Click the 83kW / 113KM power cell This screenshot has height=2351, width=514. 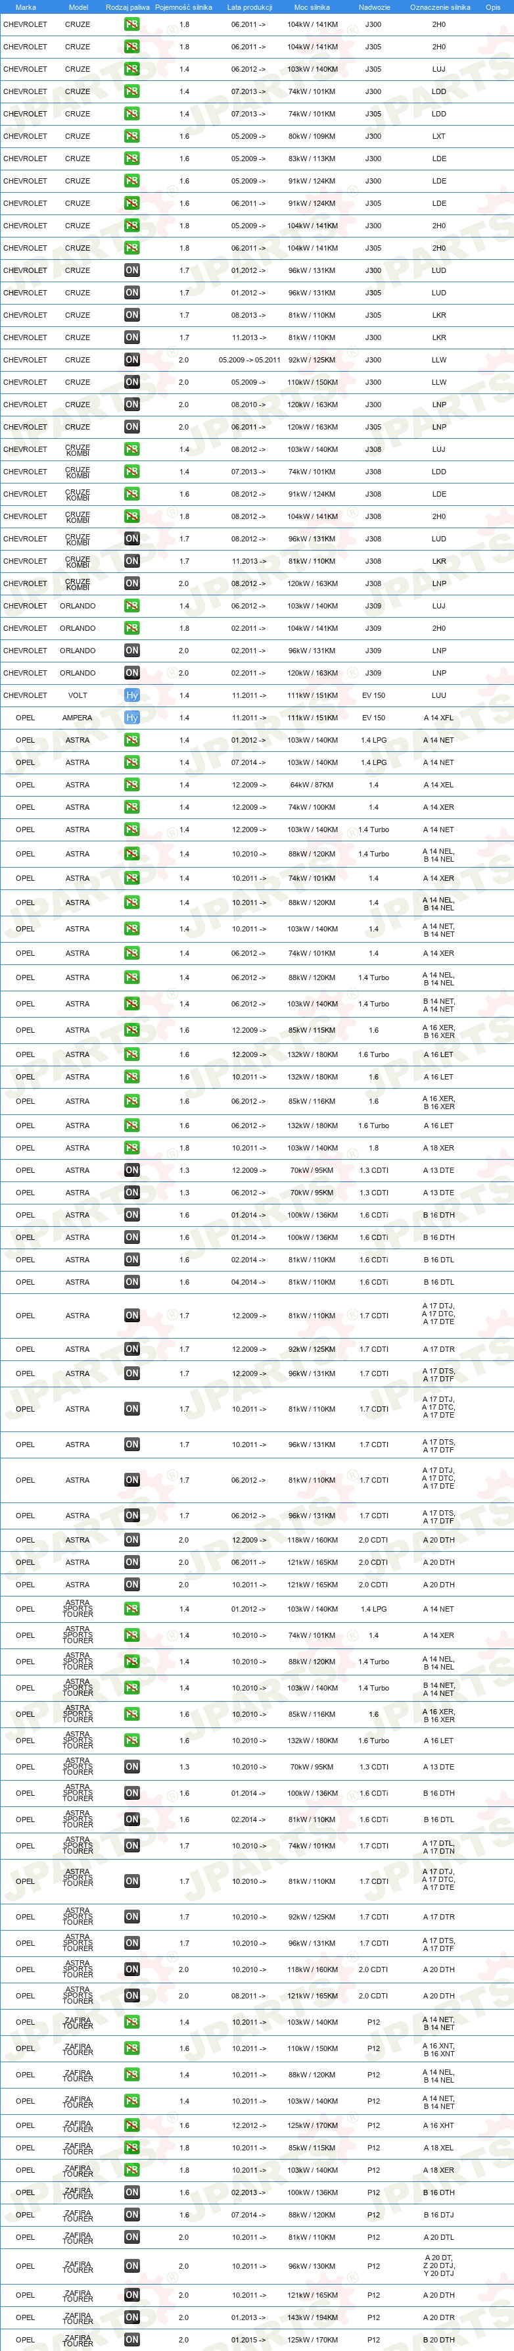click(x=312, y=159)
